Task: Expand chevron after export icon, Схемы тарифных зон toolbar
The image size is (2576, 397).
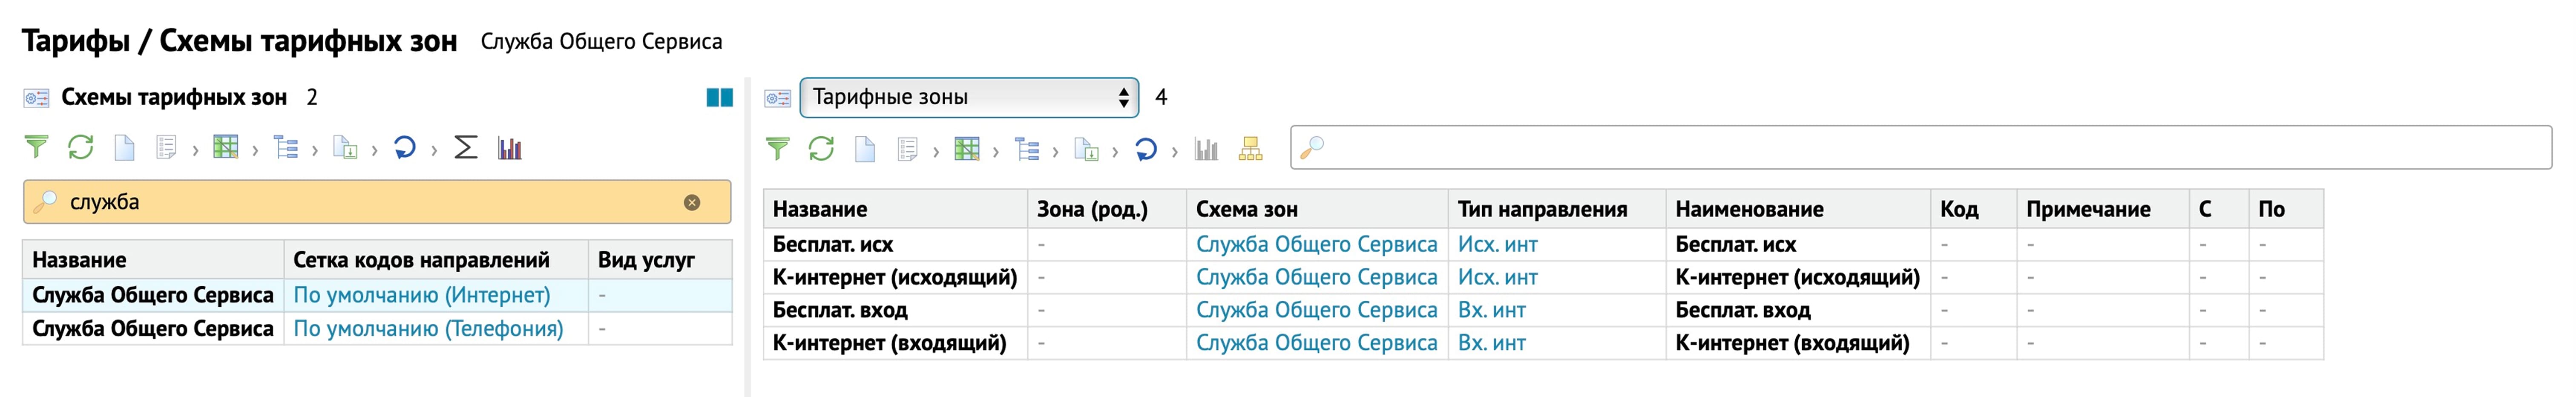Action: (x=374, y=150)
